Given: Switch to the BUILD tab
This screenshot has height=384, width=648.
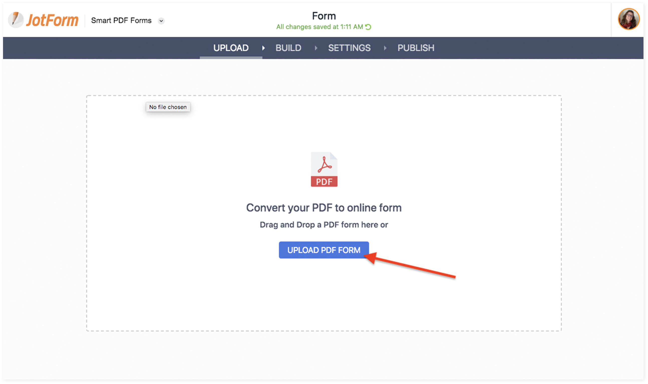Looking at the screenshot, I should (288, 48).
